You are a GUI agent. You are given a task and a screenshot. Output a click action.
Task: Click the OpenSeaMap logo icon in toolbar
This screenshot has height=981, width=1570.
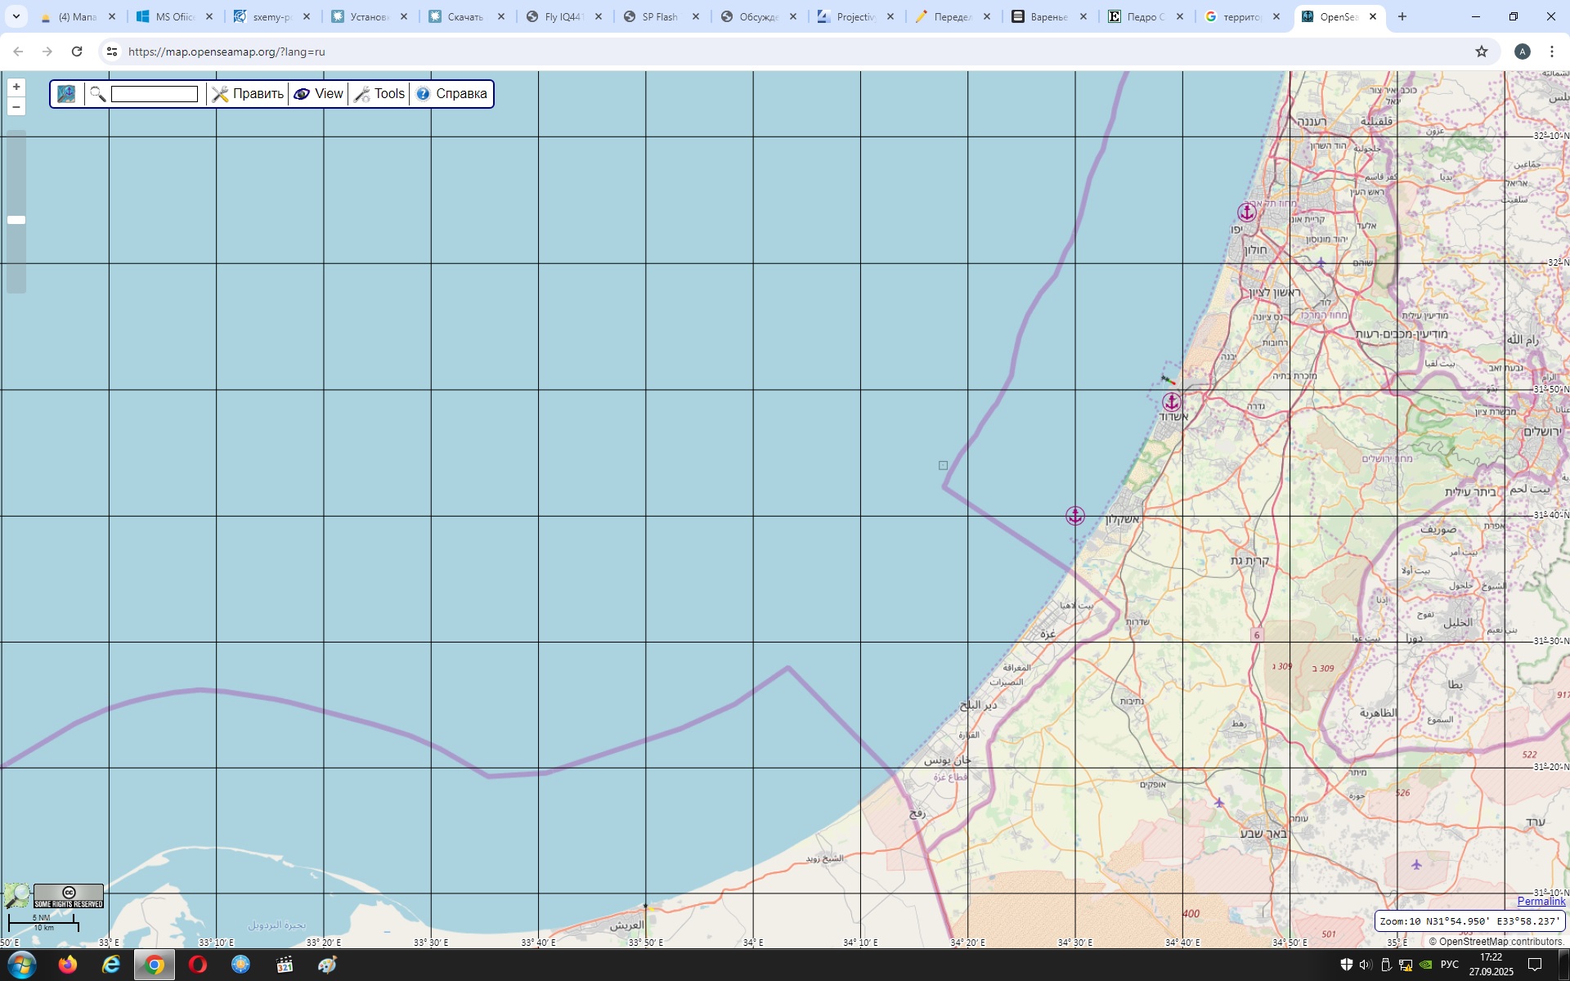tap(66, 94)
